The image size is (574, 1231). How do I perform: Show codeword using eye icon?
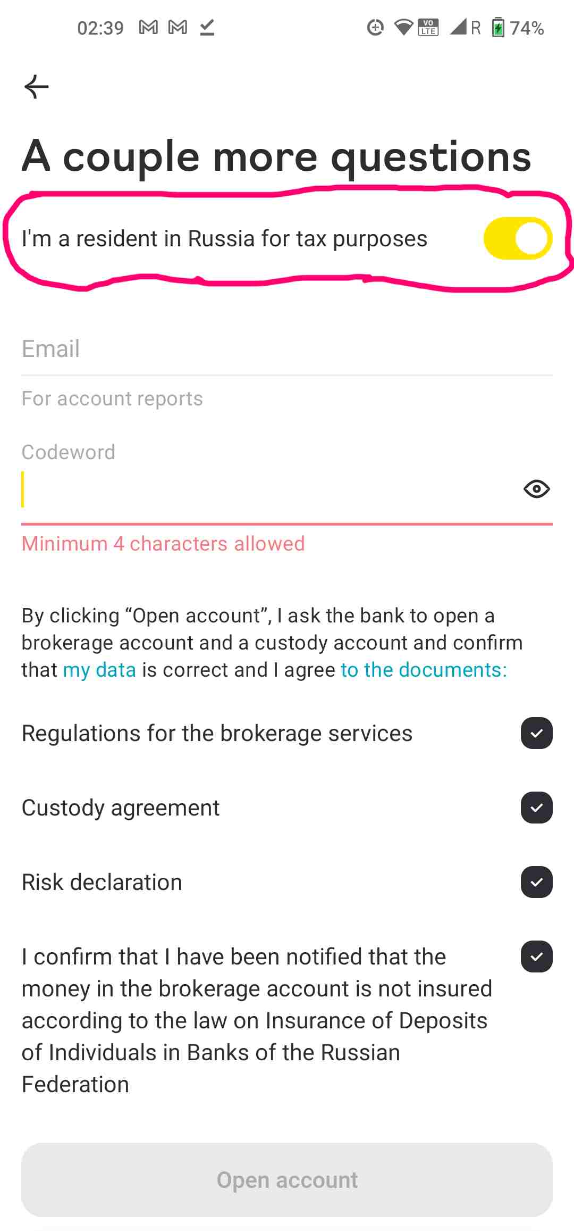point(536,488)
